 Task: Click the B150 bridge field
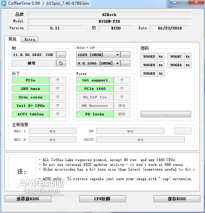click(116, 28)
